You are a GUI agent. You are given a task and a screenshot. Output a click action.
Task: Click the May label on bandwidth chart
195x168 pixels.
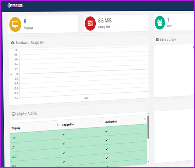click(86, 98)
